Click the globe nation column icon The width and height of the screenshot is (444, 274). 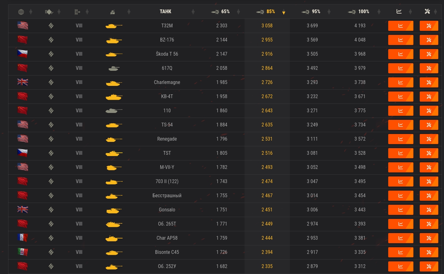click(21, 12)
